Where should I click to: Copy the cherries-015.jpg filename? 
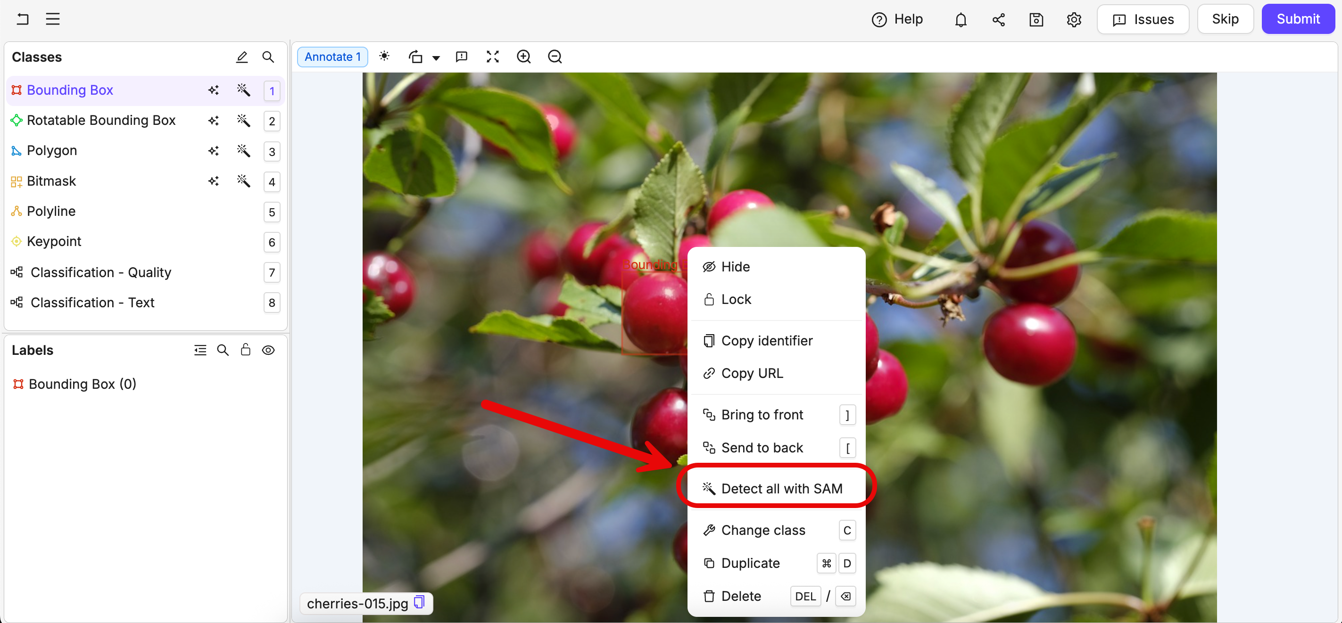click(419, 603)
